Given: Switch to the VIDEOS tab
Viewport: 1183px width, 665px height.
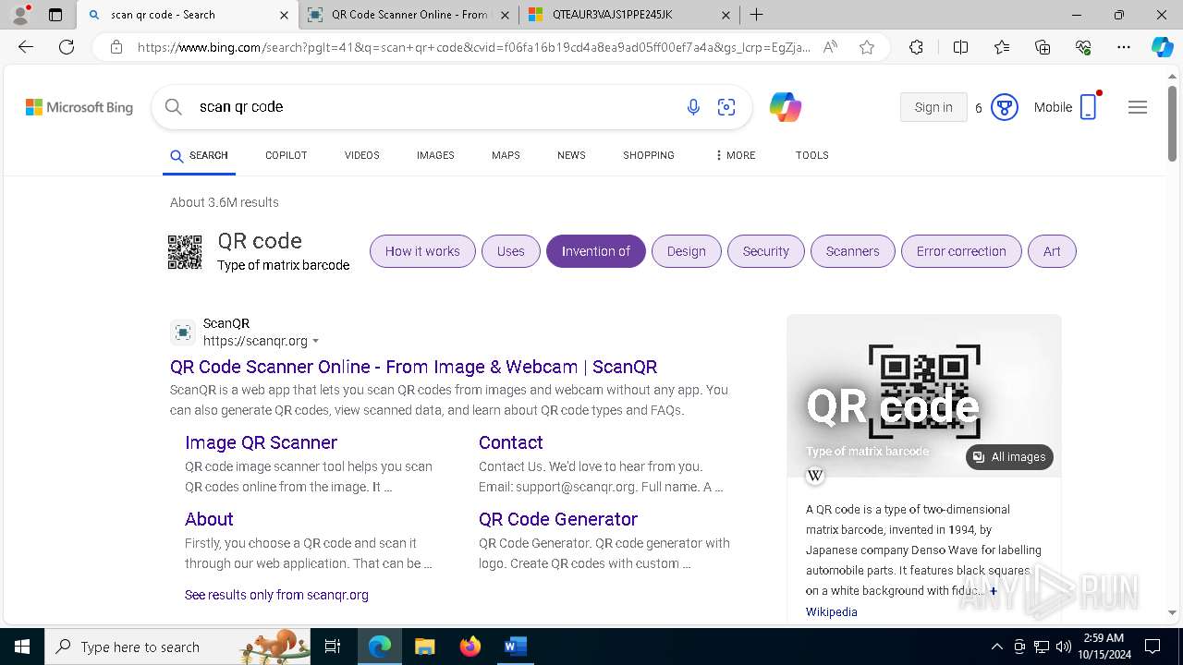Looking at the screenshot, I should pyautogui.click(x=361, y=155).
